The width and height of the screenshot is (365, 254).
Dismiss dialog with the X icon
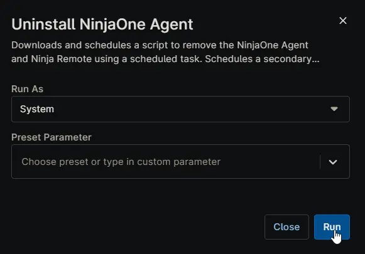pyautogui.click(x=343, y=21)
